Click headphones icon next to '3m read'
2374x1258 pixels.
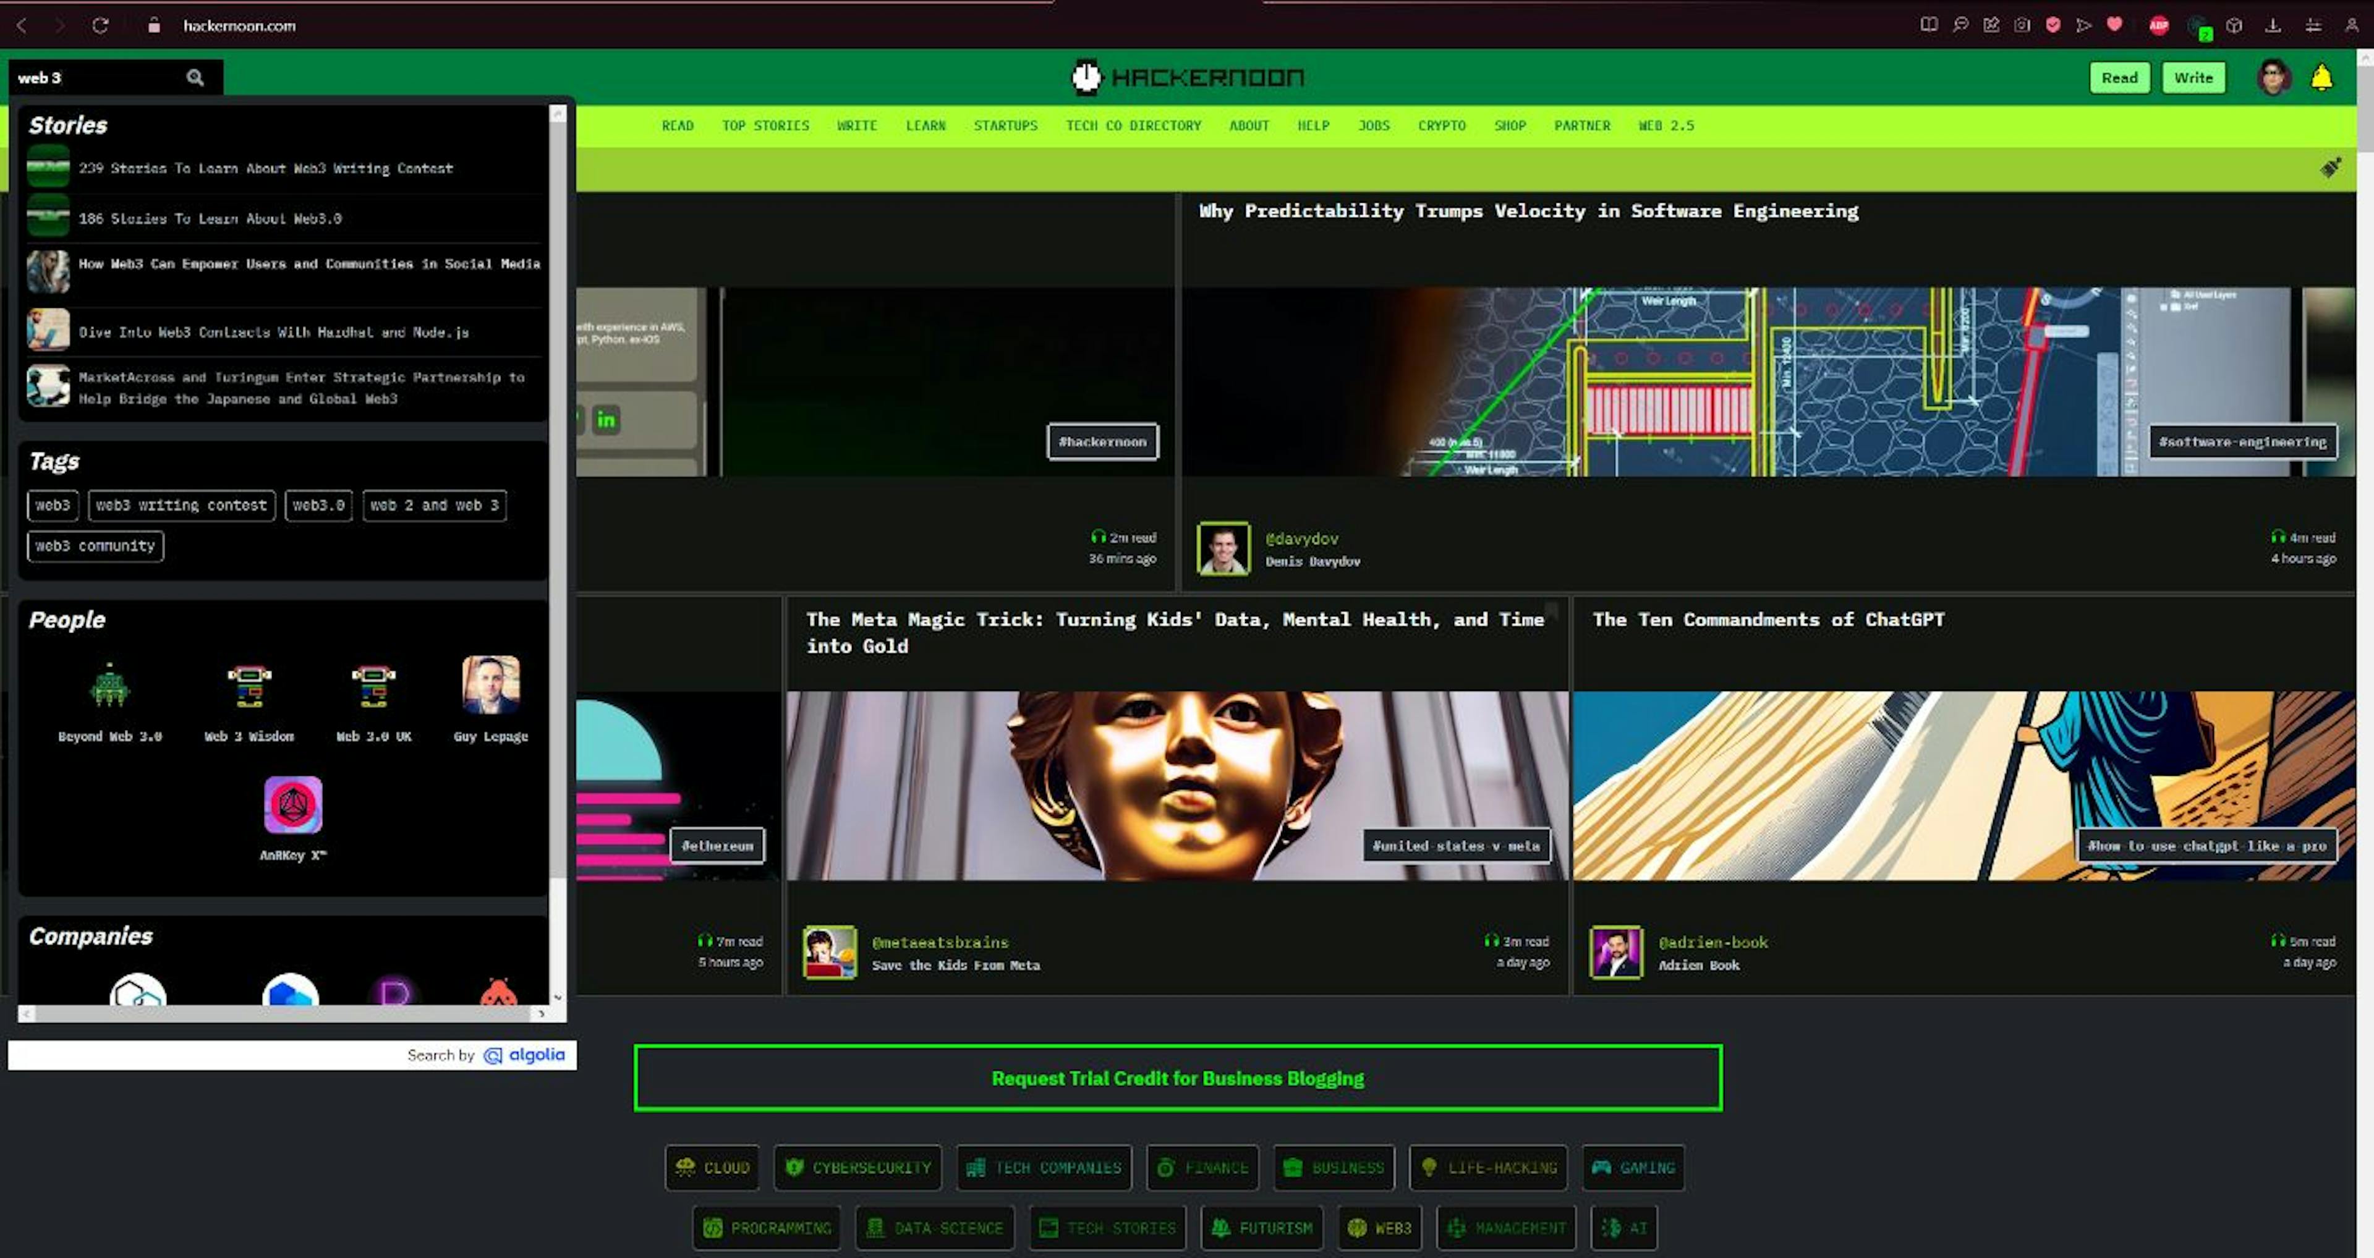pos(1491,940)
